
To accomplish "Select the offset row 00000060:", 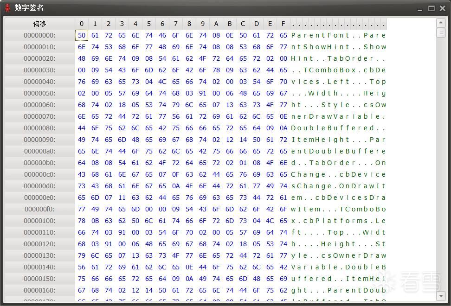I will coord(40,105).
